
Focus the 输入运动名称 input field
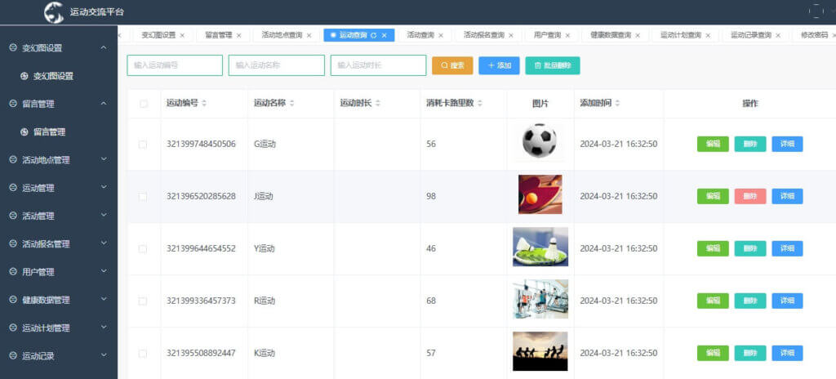[x=277, y=65]
